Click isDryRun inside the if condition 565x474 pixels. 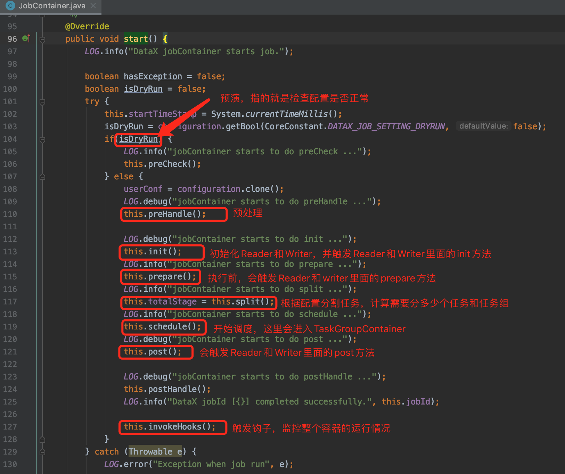click(x=138, y=139)
